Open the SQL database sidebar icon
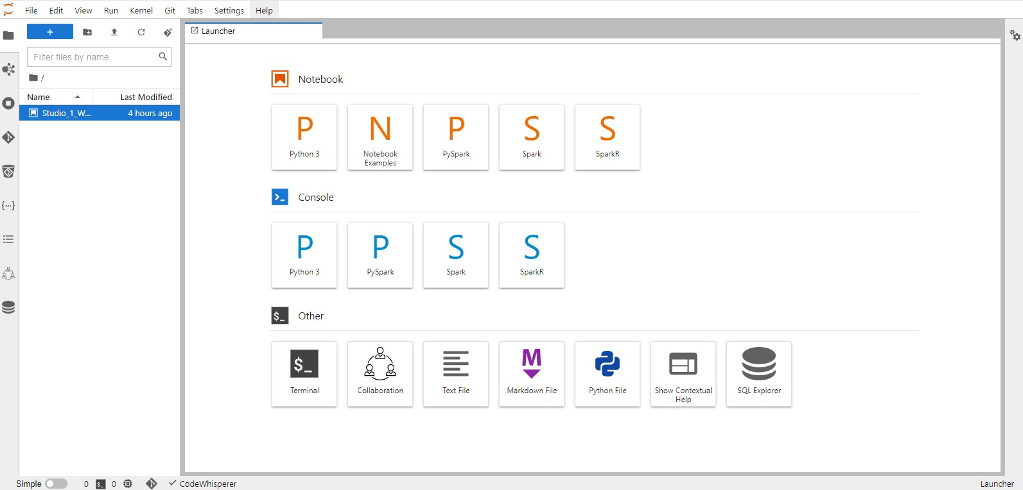This screenshot has height=490, width=1023. (8, 307)
